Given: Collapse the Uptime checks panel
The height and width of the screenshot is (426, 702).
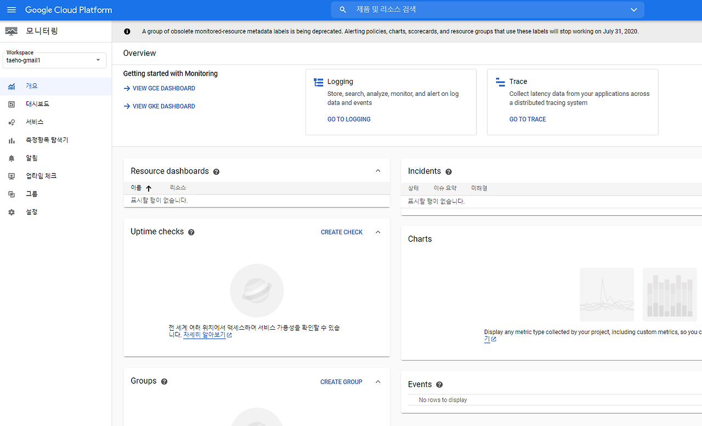Looking at the screenshot, I should click(x=378, y=232).
